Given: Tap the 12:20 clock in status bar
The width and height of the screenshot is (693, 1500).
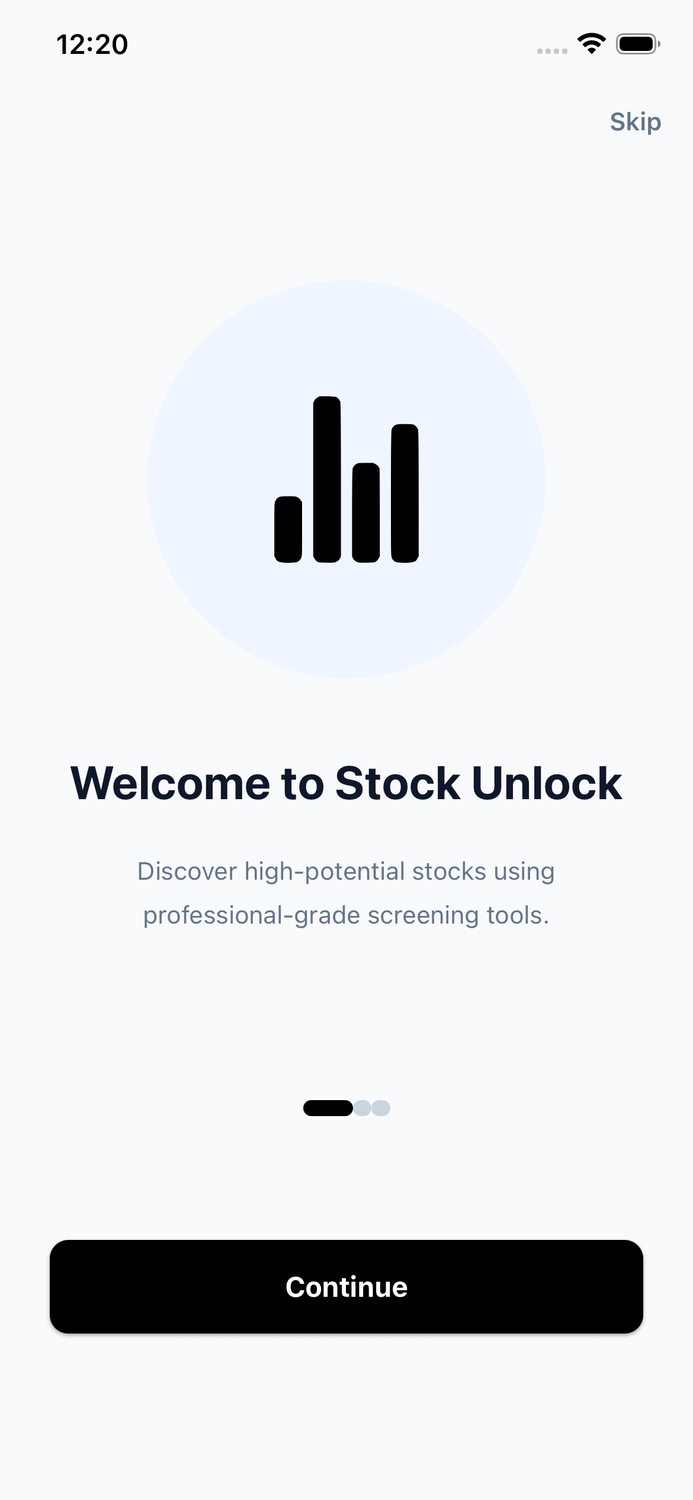Looking at the screenshot, I should point(92,45).
